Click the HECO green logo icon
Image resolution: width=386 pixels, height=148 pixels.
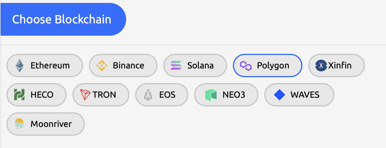pos(19,95)
